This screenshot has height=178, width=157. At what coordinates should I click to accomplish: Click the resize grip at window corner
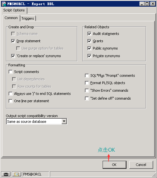(x=154, y=175)
